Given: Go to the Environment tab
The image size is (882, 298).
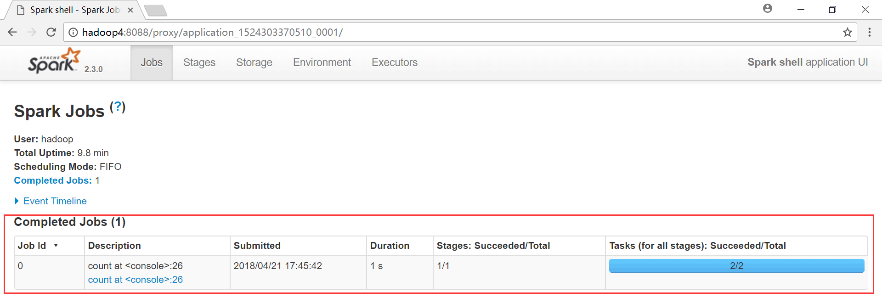Looking at the screenshot, I should click(322, 62).
